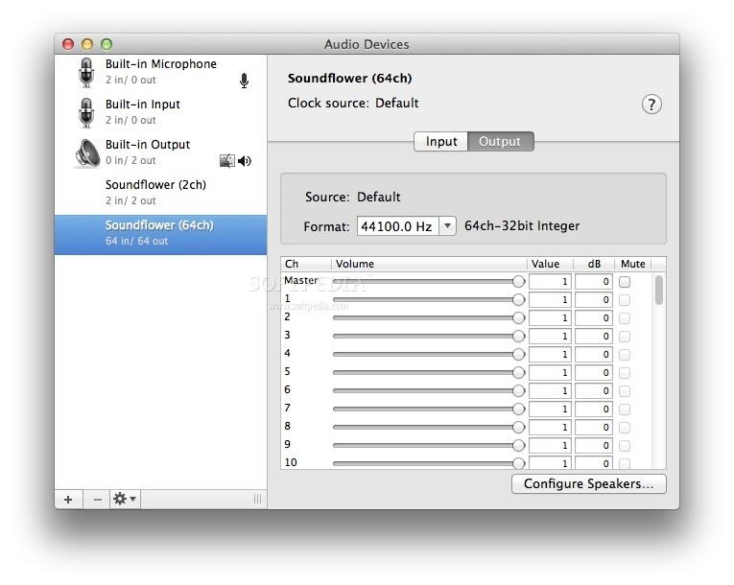
Task: Click the channel 1 volume slider knob
Action: click(x=519, y=299)
